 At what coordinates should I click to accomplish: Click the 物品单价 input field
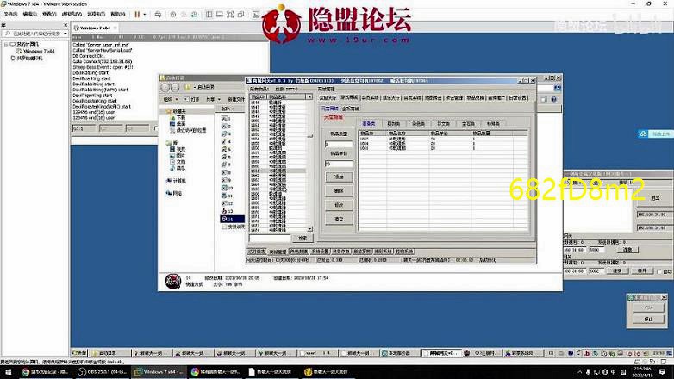[x=339, y=164]
